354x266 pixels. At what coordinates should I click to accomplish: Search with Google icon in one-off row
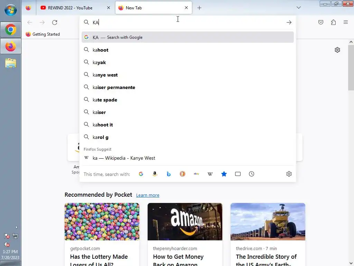[141, 174]
